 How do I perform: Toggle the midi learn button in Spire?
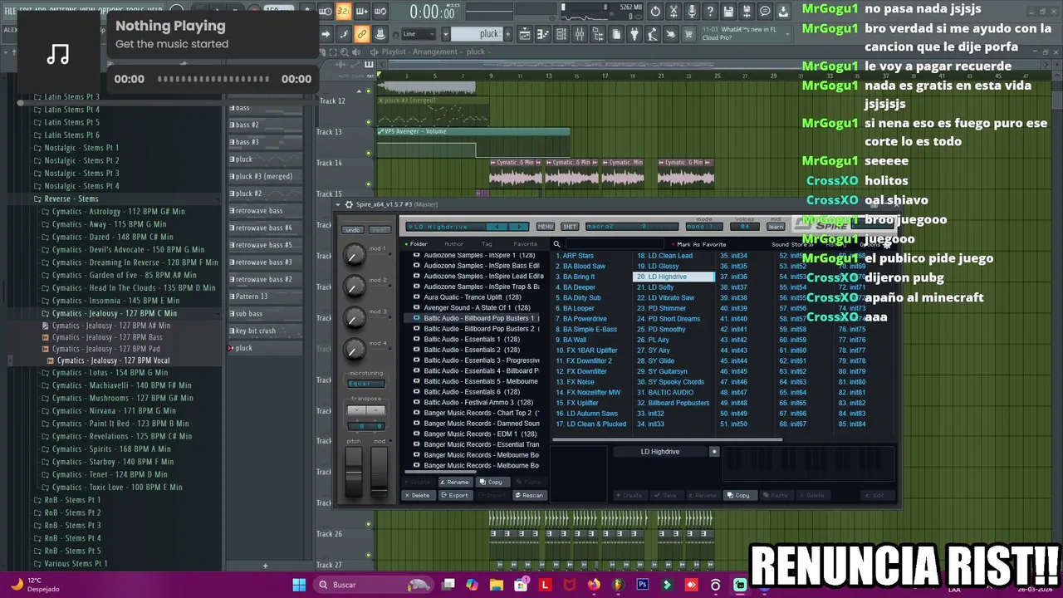pos(776,227)
